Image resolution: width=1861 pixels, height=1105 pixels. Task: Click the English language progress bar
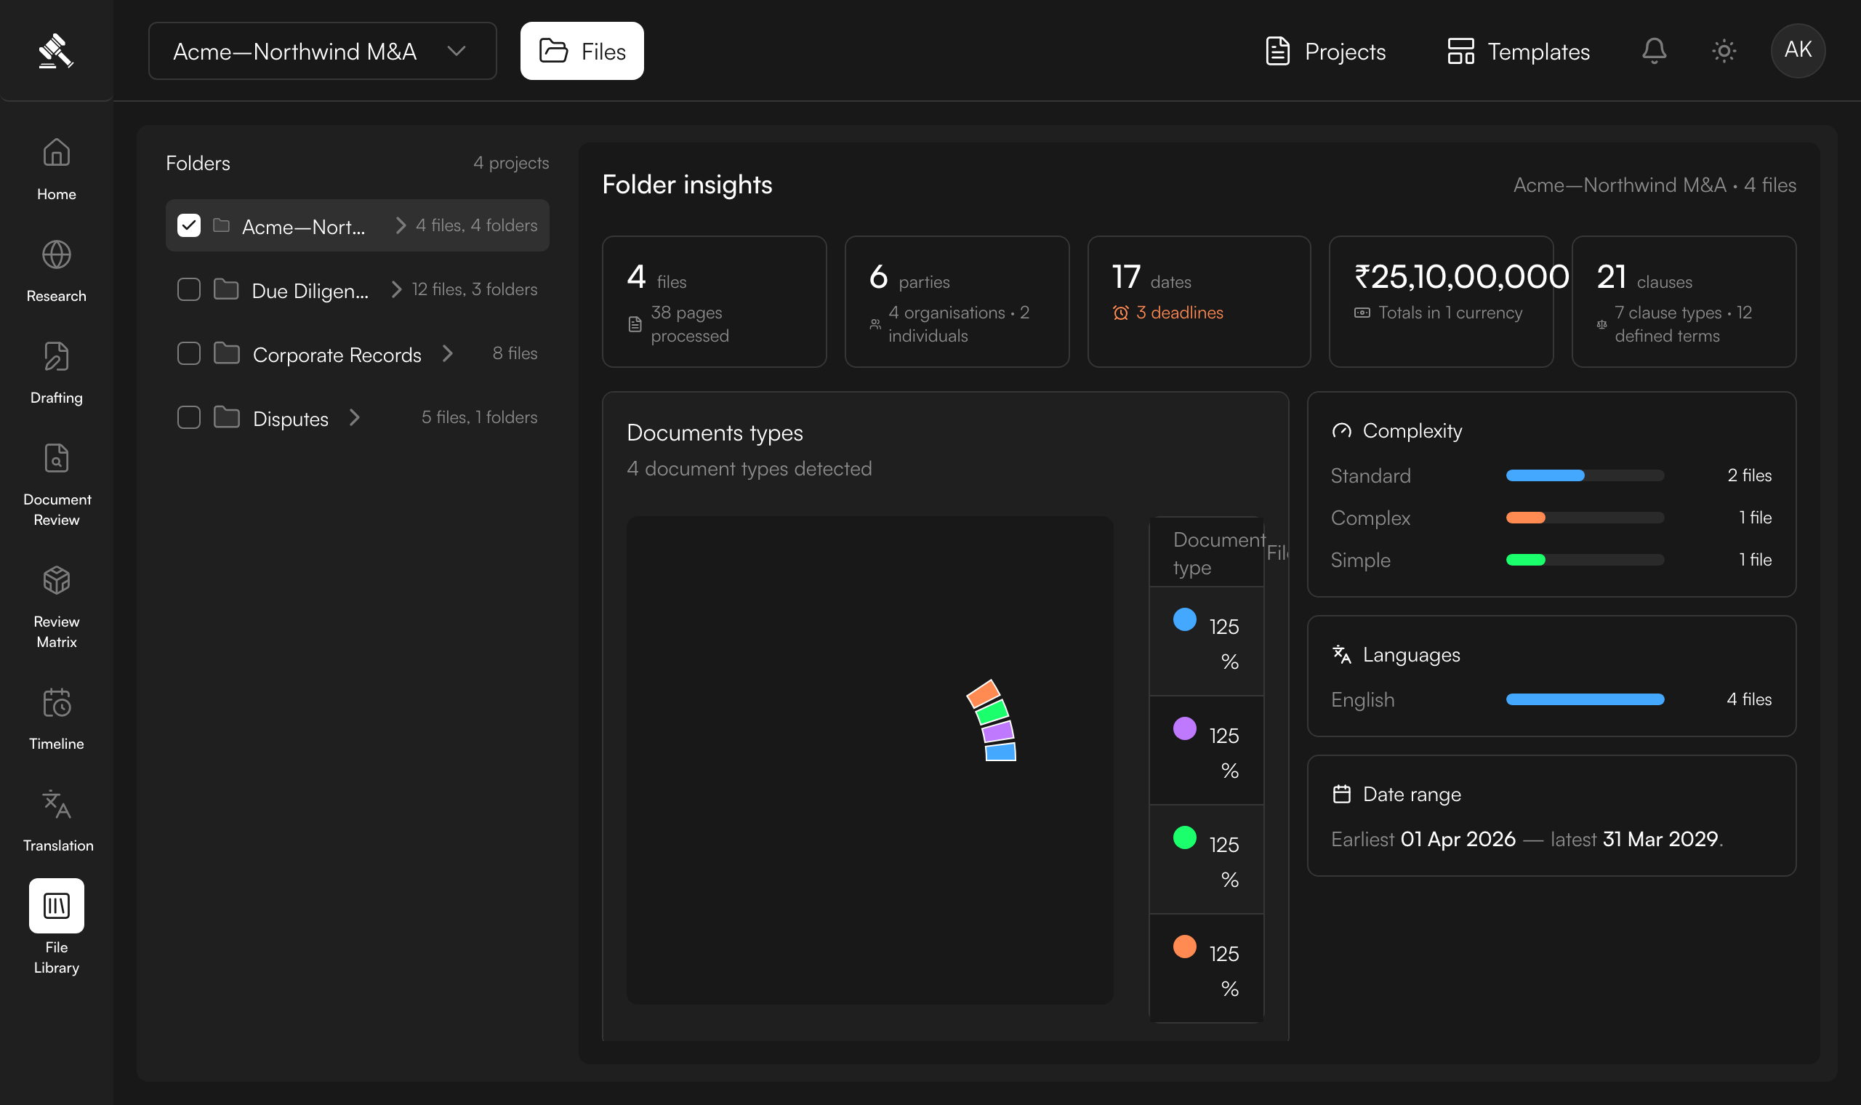point(1585,699)
